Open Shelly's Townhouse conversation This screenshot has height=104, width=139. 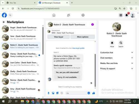point(21,73)
